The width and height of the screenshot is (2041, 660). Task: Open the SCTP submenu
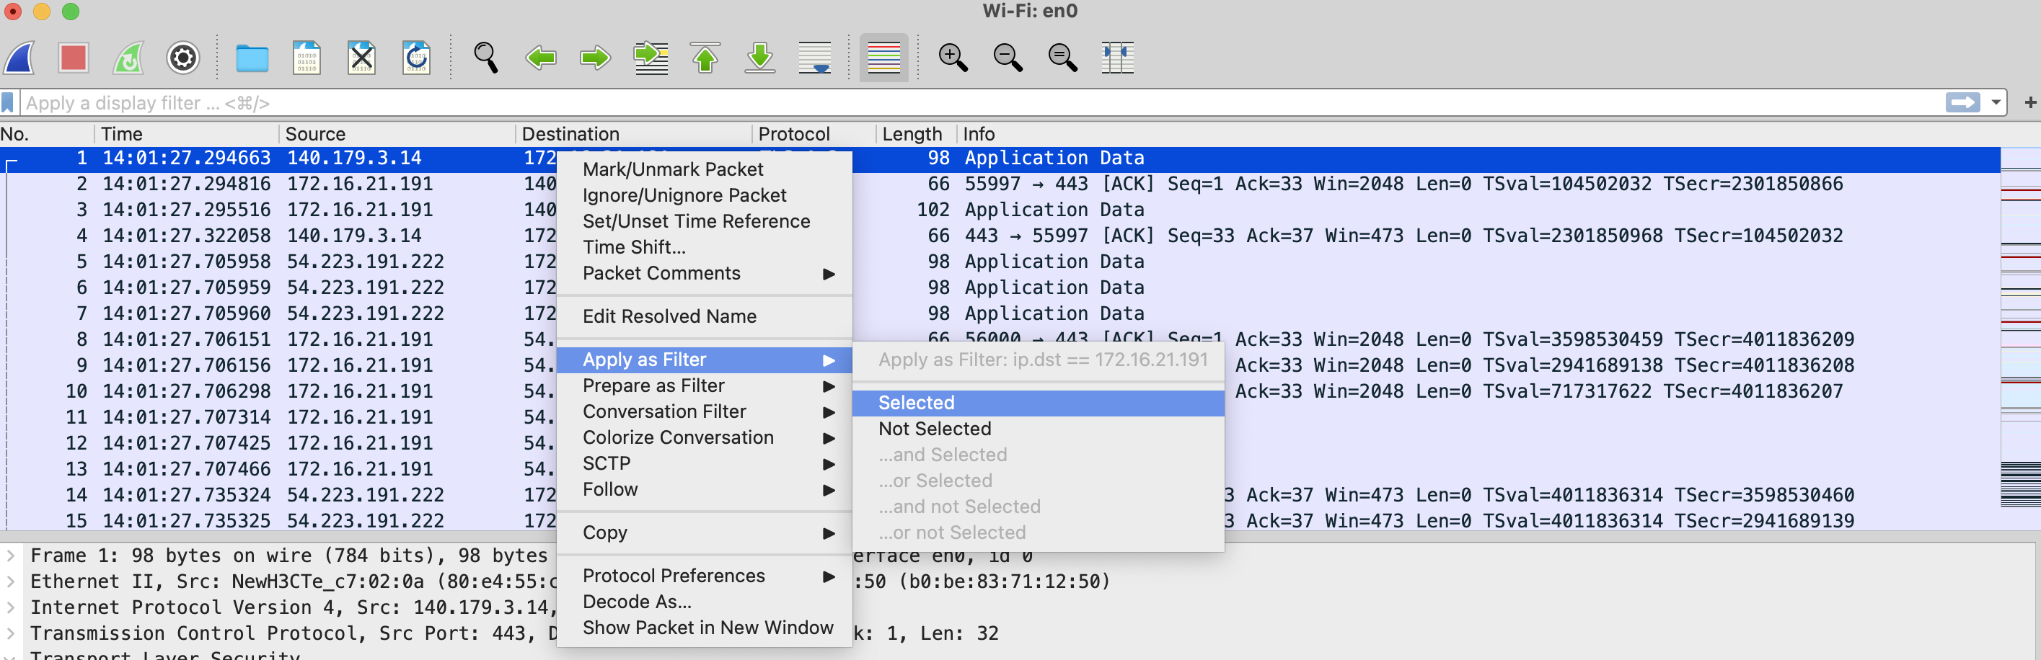[705, 464]
